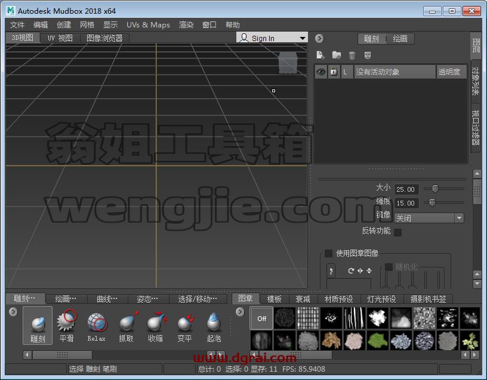Open the 帮助 menu

[x=233, y=24]
